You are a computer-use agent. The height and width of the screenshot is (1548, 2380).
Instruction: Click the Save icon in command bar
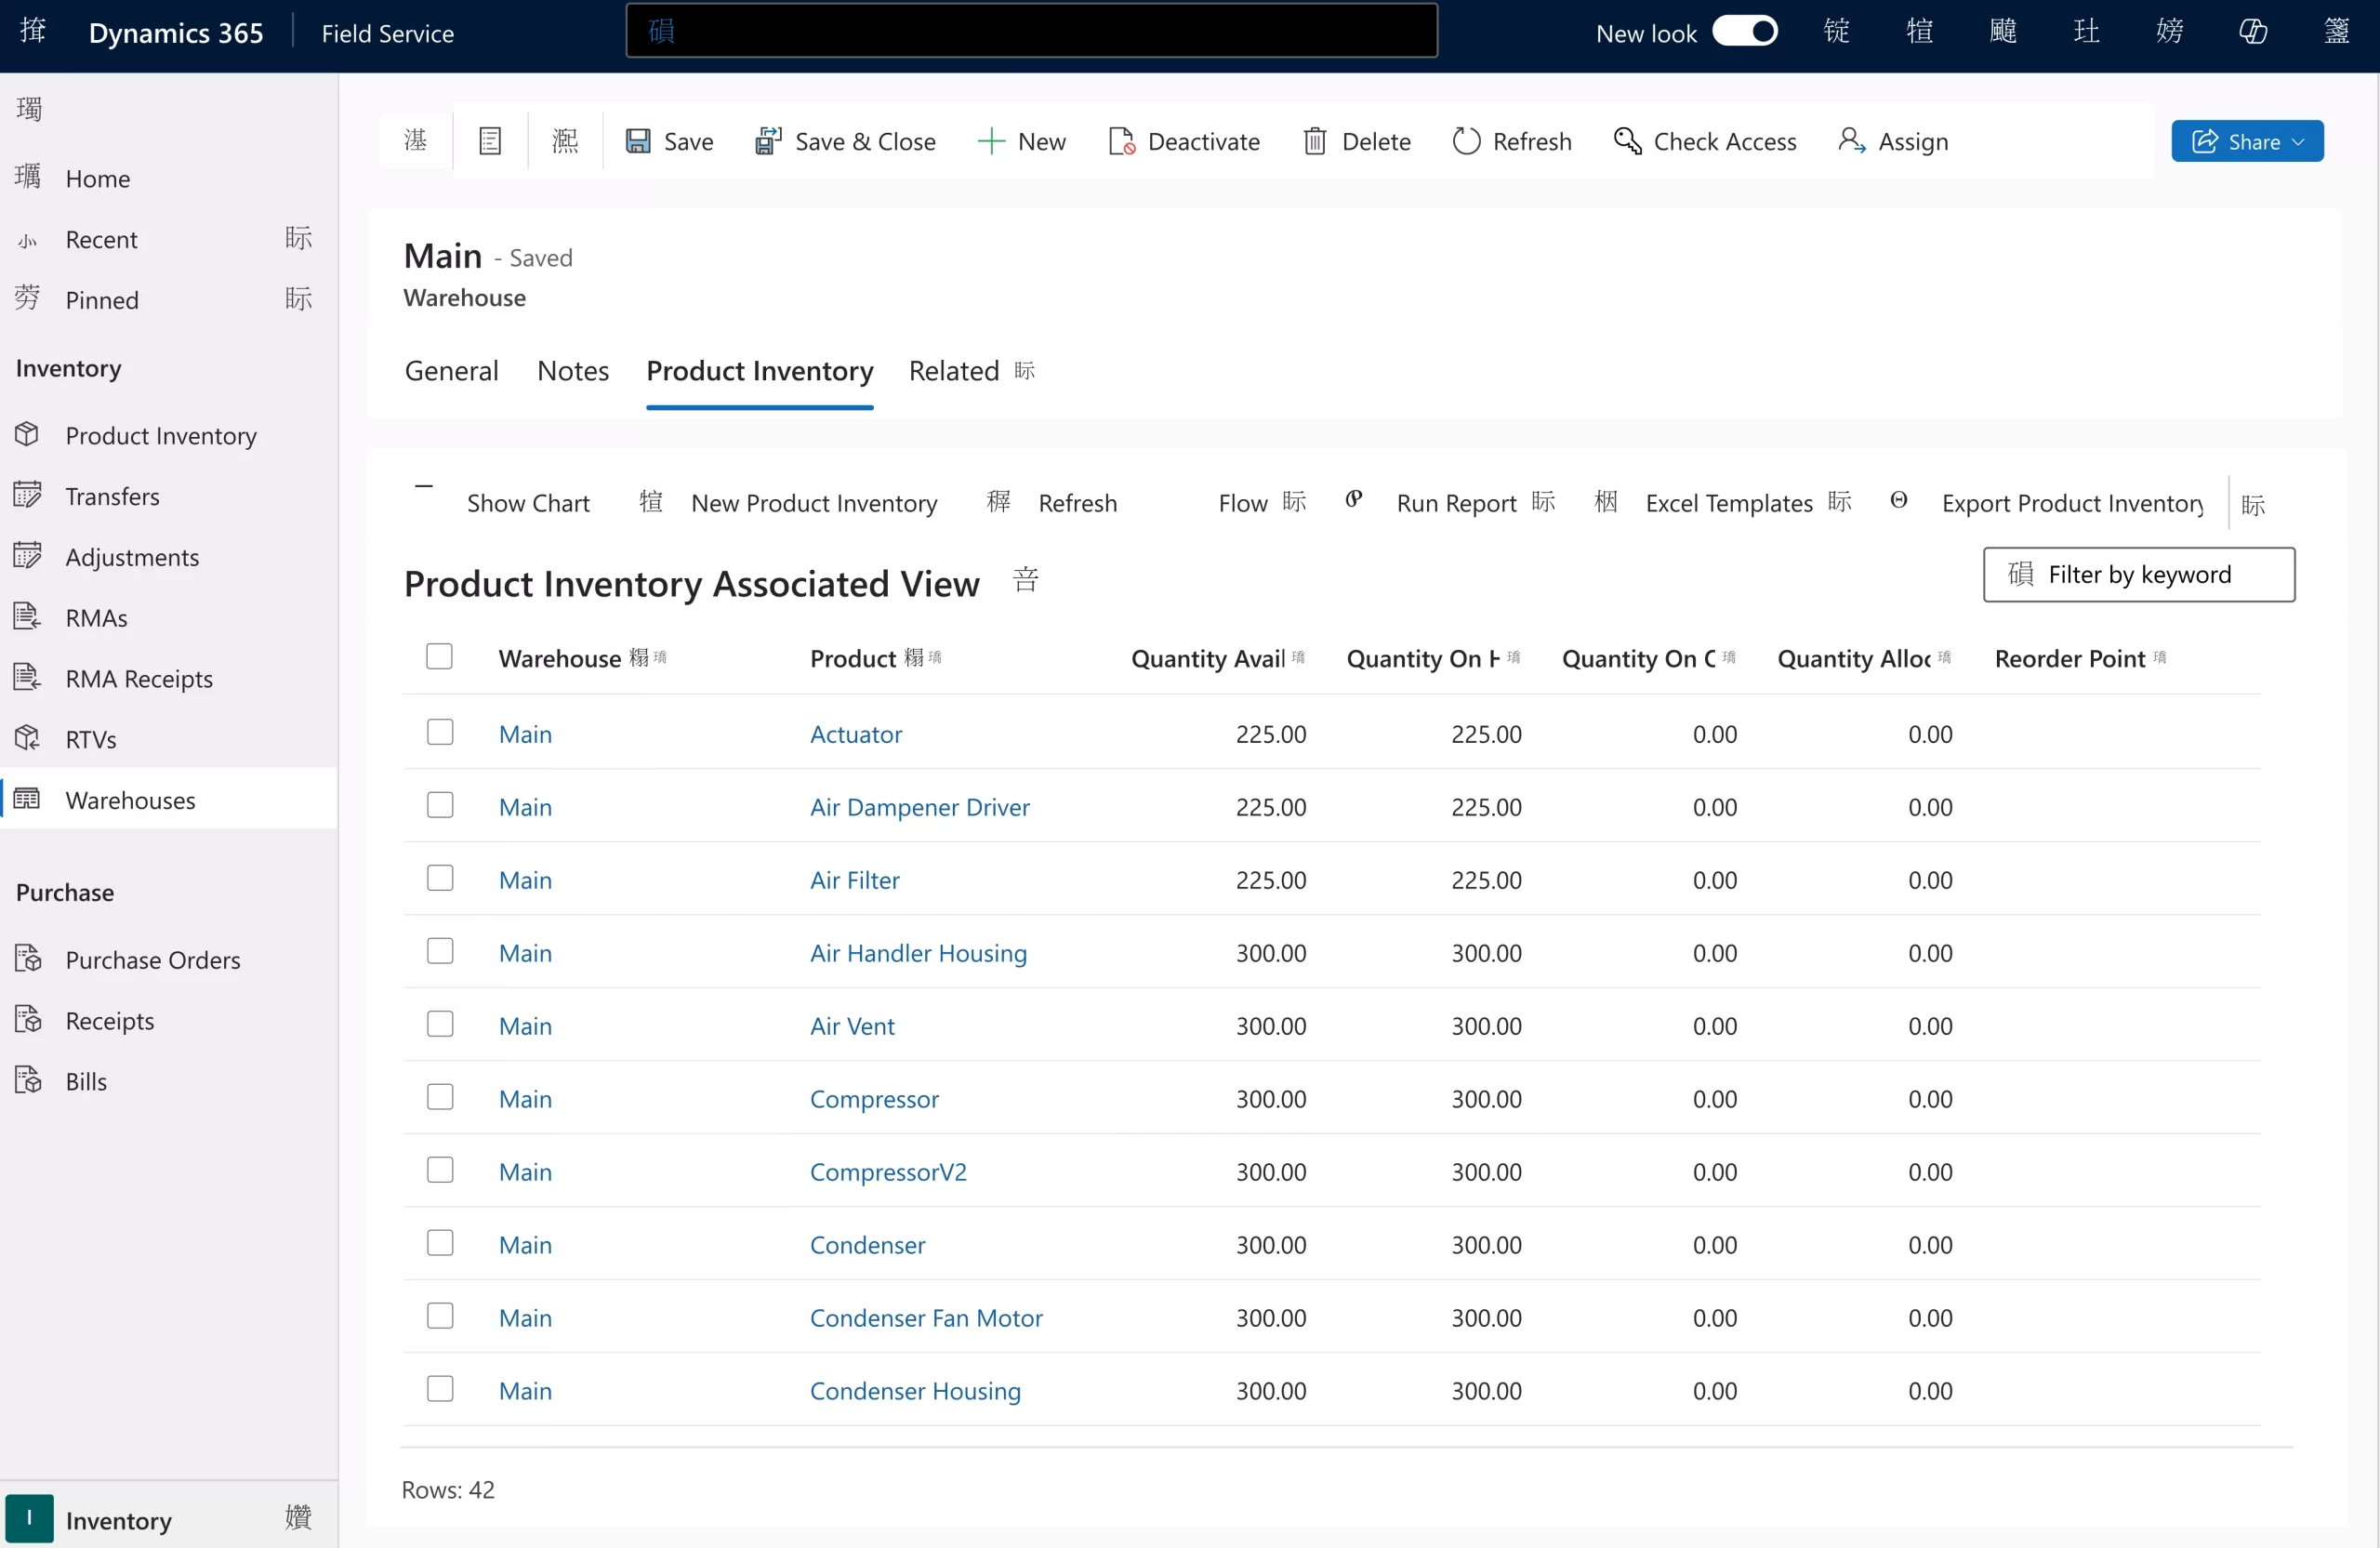(638, 141)
